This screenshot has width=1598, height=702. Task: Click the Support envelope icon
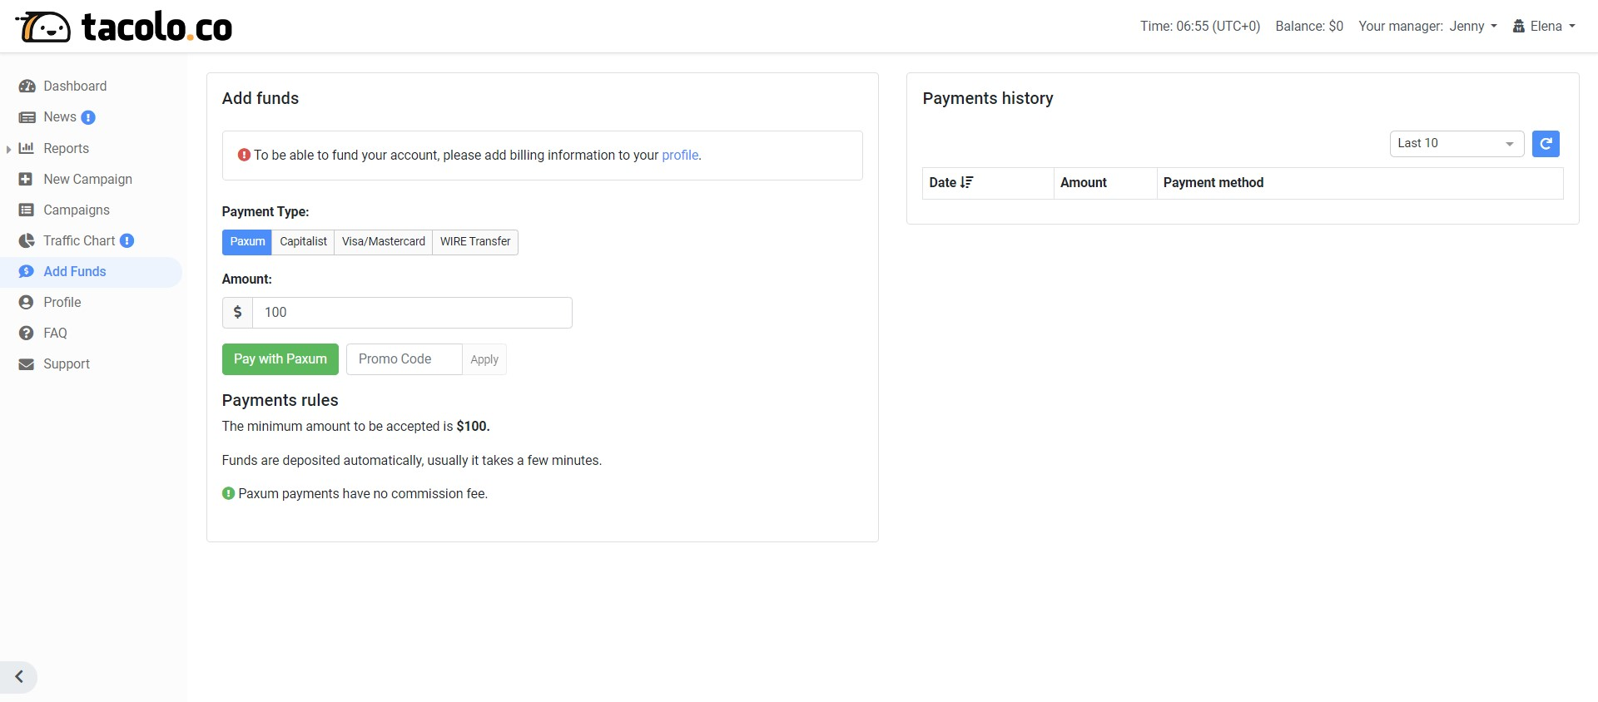[27, 364]
